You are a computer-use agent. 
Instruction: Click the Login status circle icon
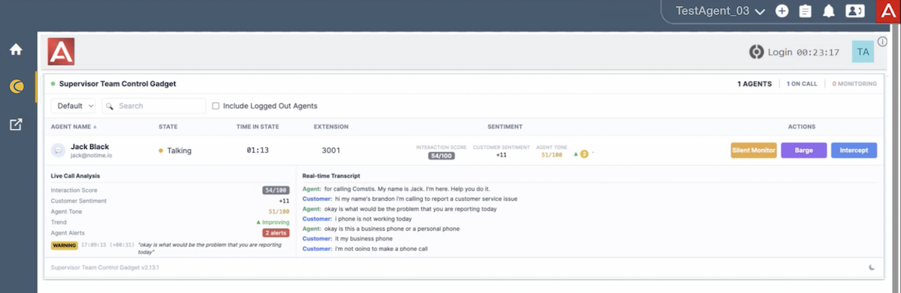coord(756,52)
